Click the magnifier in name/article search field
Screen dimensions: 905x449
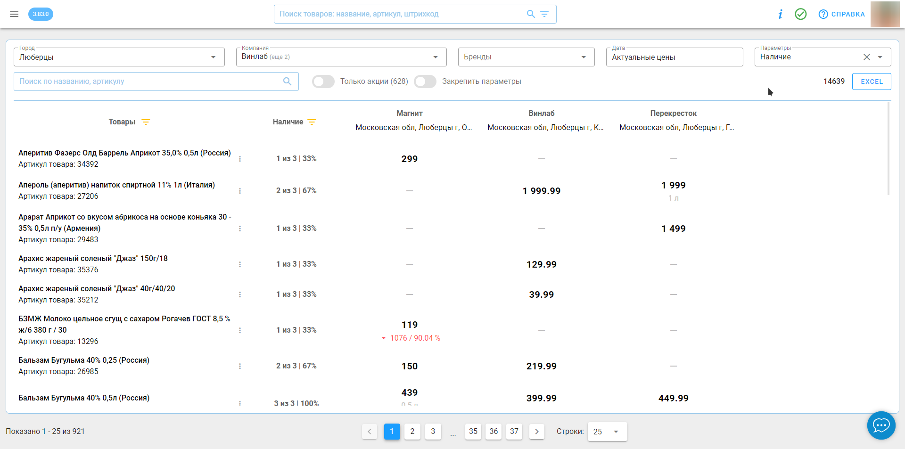(287, 81)
